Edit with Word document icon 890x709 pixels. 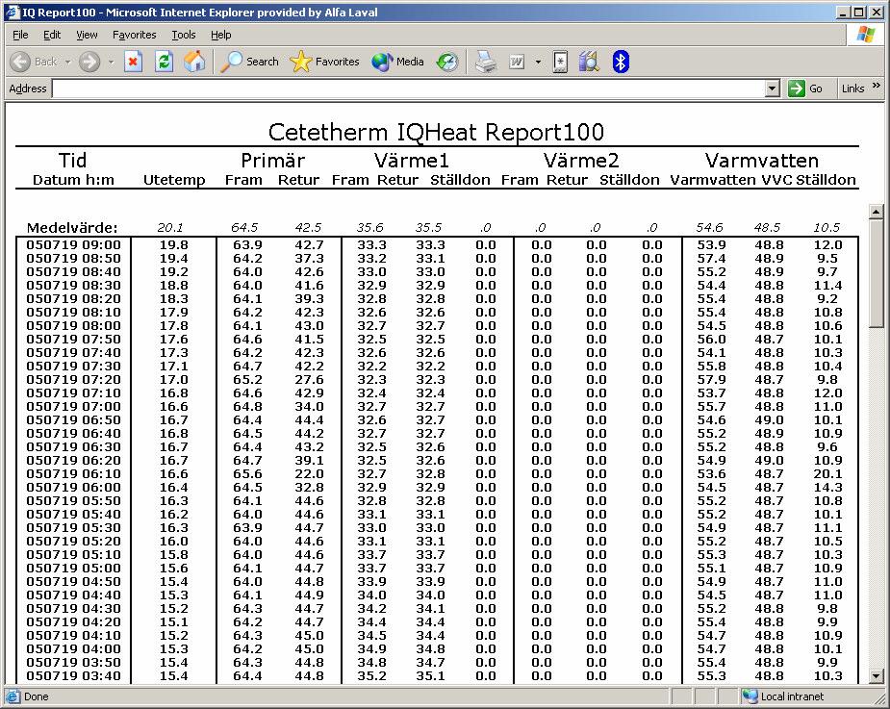[517, 62]
